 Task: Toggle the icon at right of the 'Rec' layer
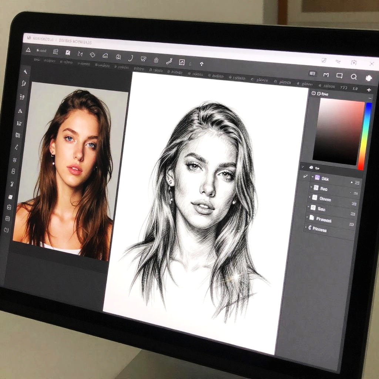(355, 193)
